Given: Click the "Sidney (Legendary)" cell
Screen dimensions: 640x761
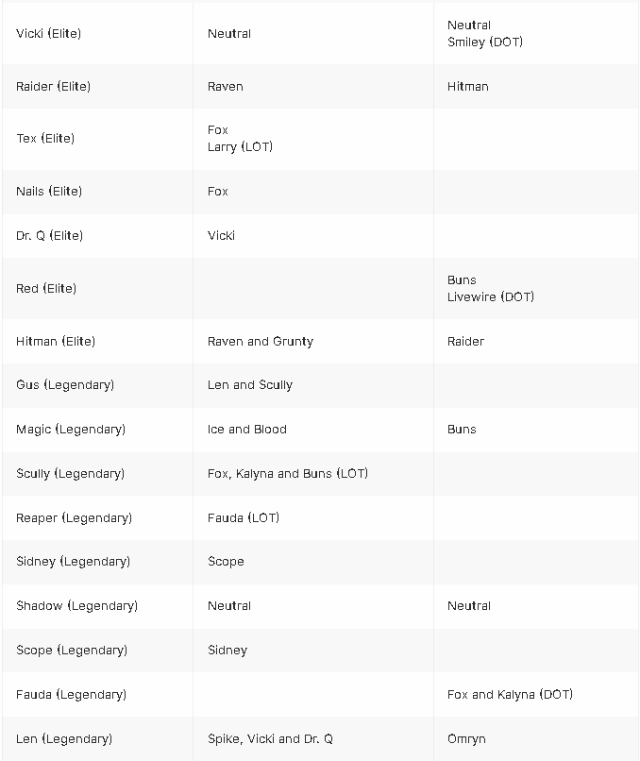Looking at the screenshot, I should click(x=73, y=562).
